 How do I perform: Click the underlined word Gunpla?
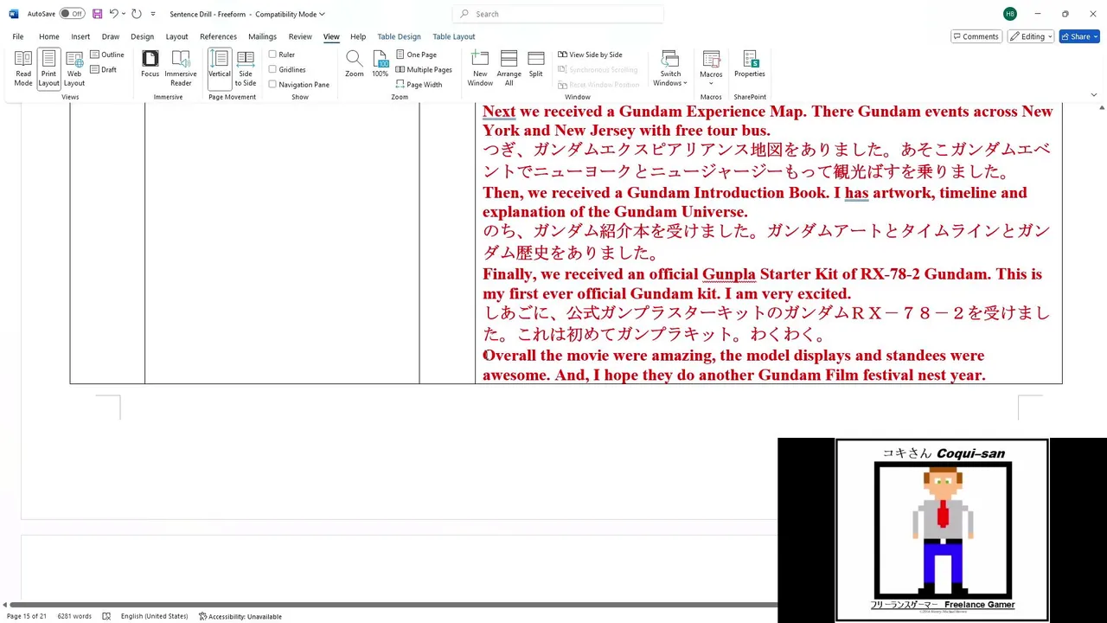point(729,274)
